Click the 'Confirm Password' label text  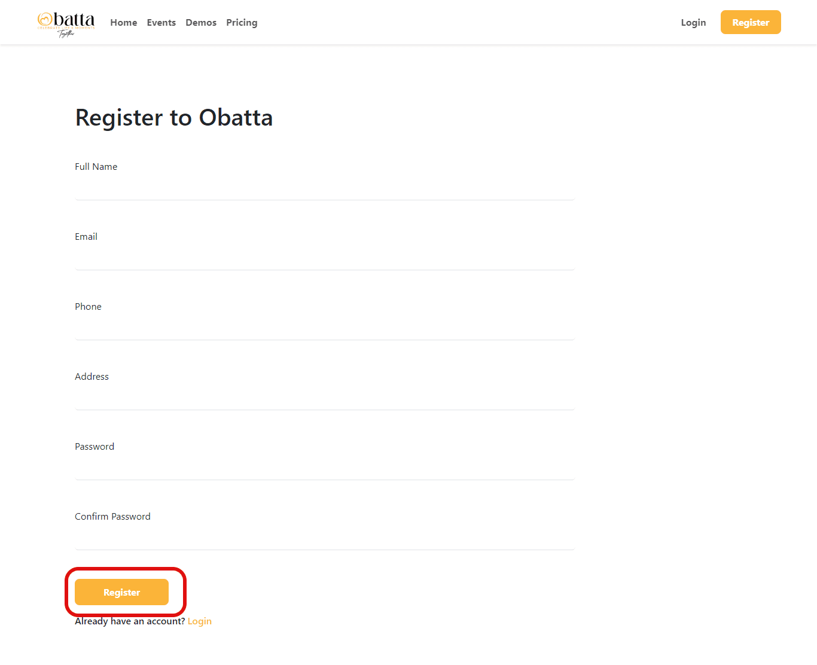click(x=112, y=517)
